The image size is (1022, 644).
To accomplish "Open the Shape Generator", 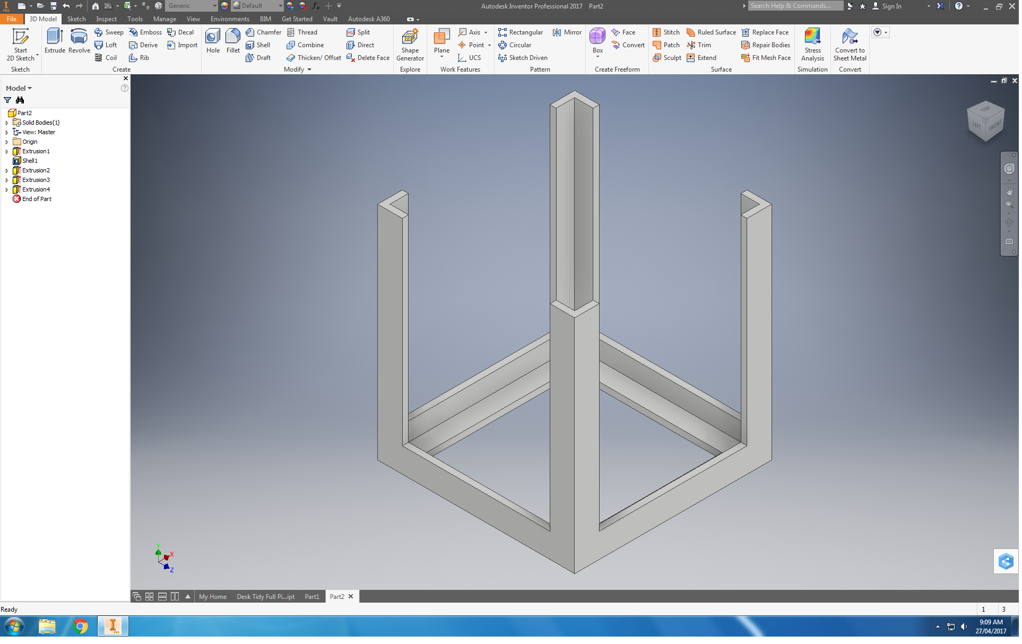I will 410,45.
